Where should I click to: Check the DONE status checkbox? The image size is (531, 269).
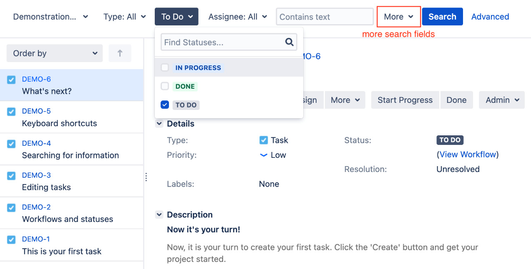pyautogui.click(x=165, y=86)
